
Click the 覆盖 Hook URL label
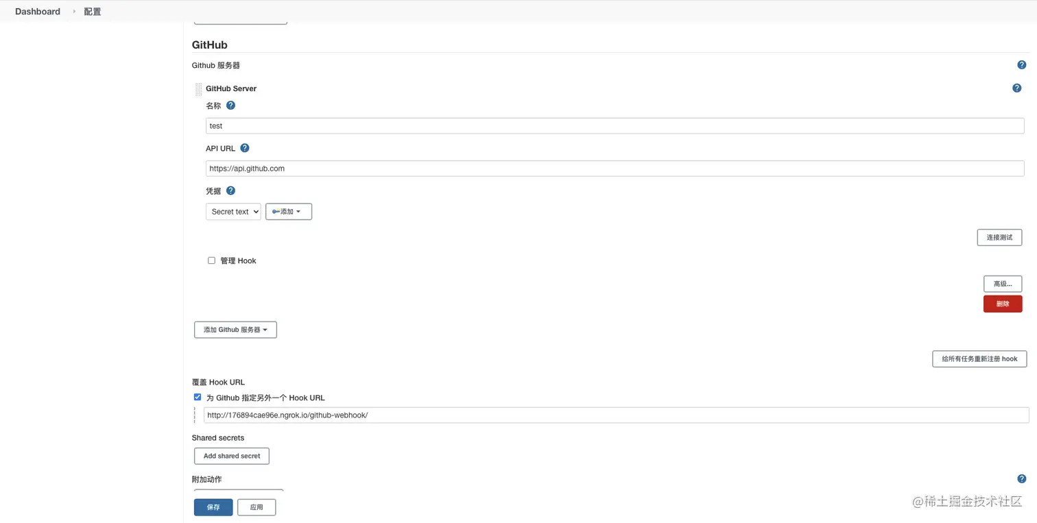tap(218, 382)
